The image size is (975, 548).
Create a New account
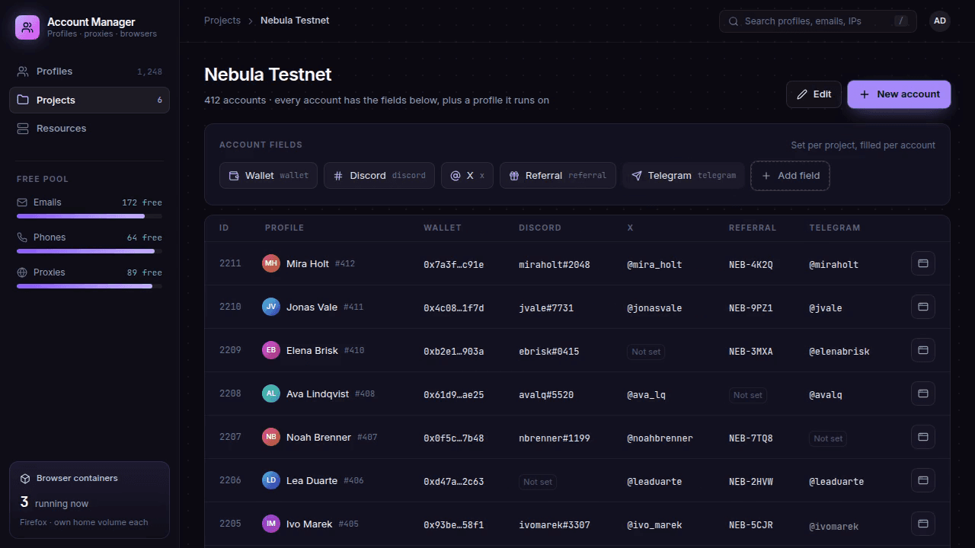pos(899,94)
